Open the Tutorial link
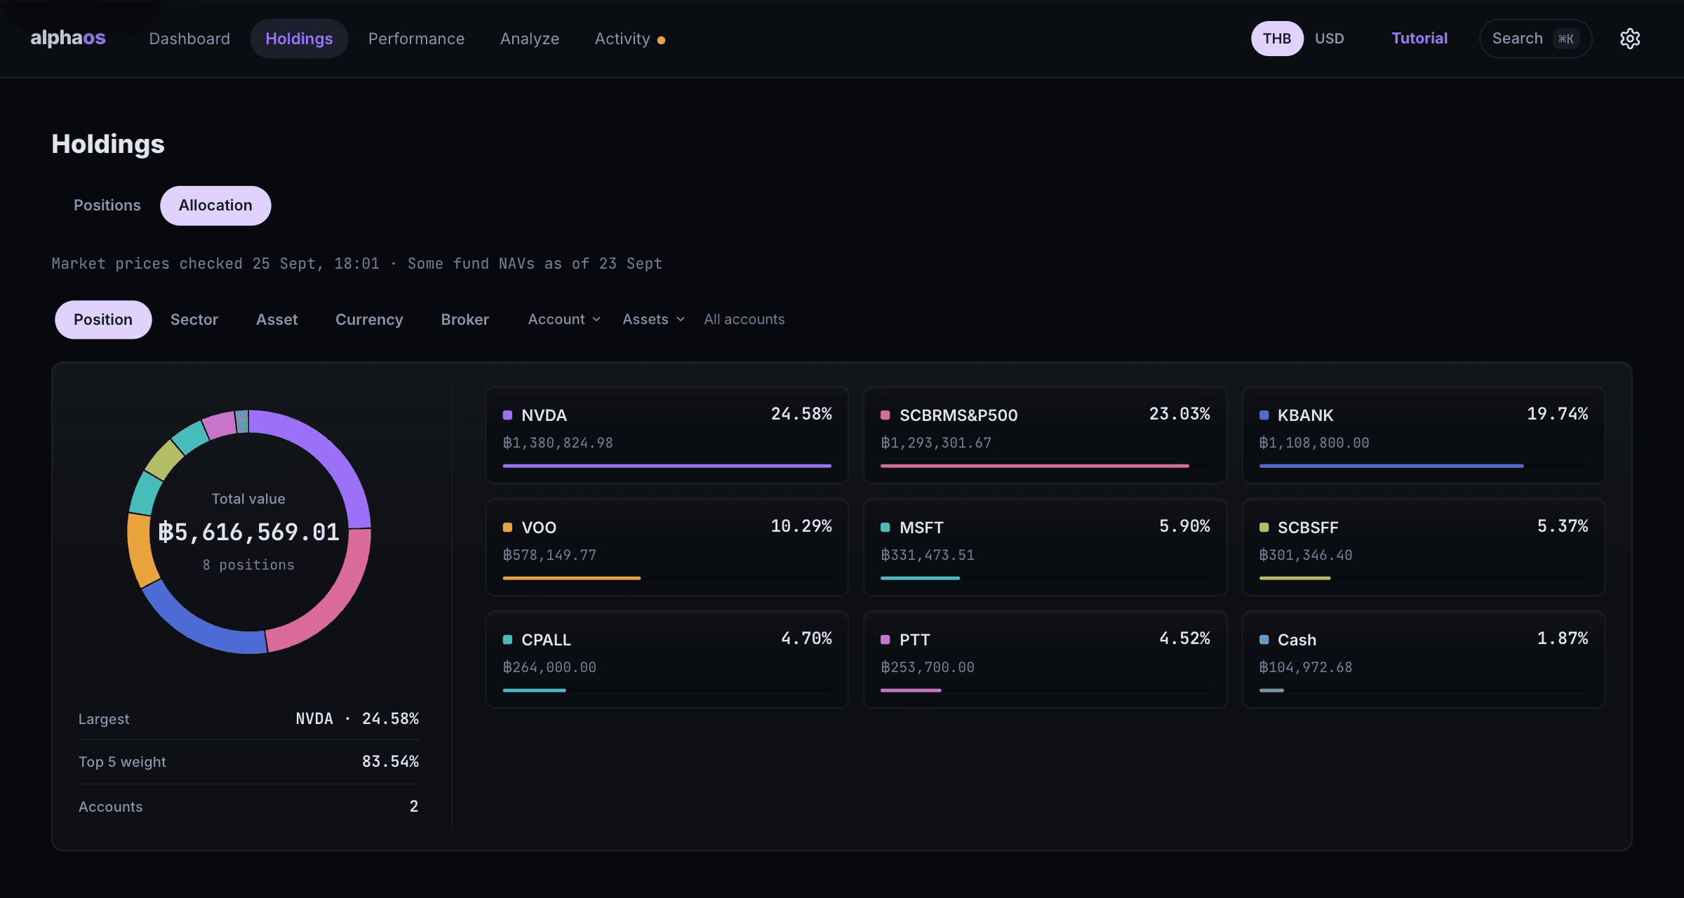 click(1419, 39)
